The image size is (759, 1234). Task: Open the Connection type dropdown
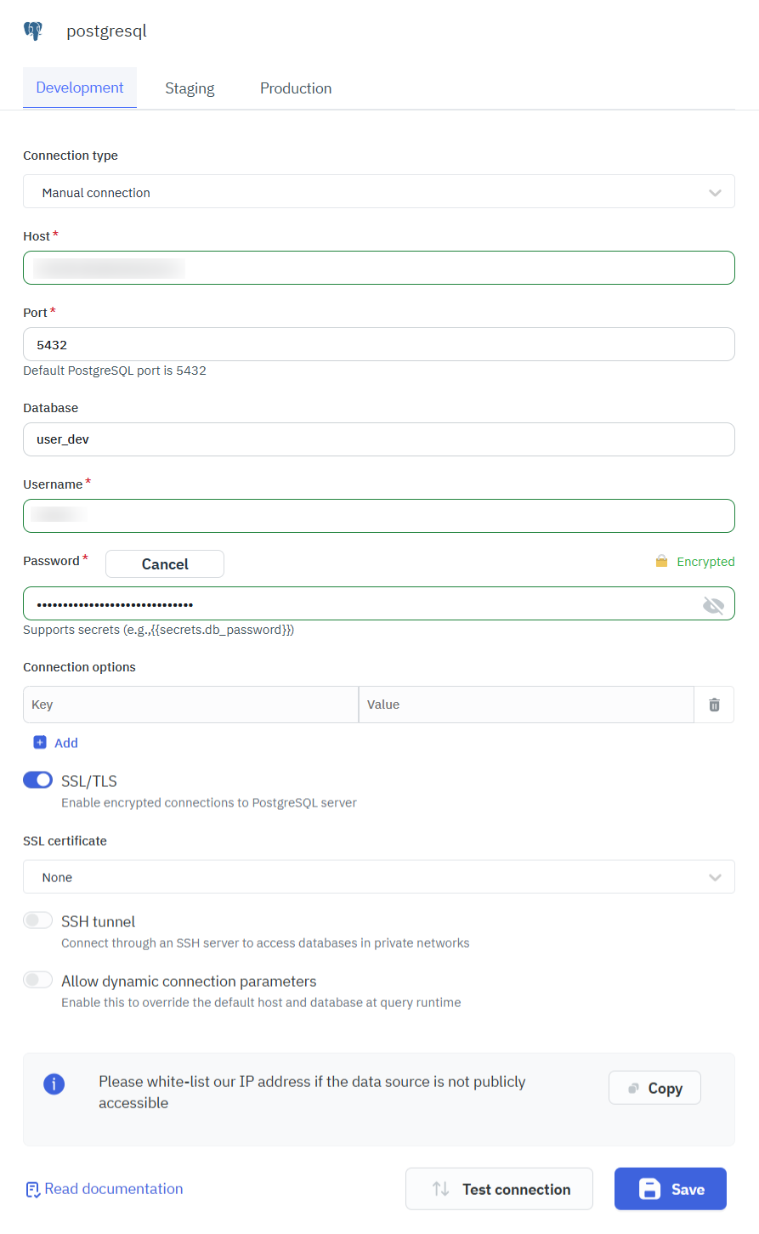(x=378, y=192)
